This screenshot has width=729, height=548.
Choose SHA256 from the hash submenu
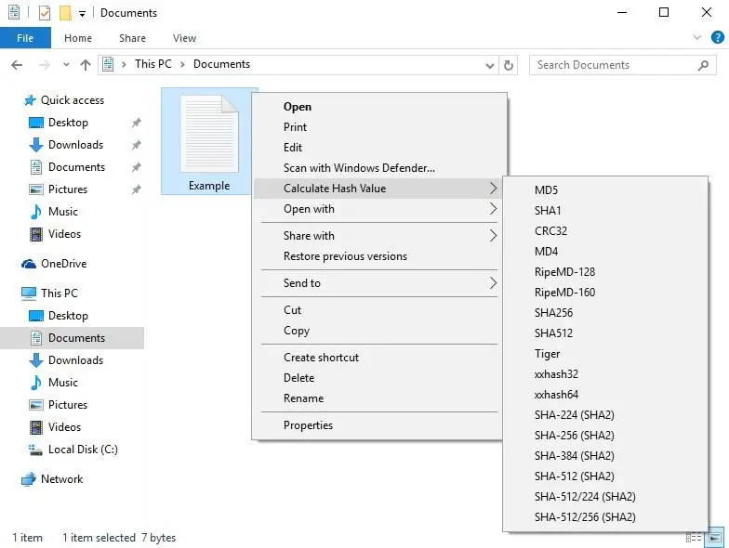553,313
